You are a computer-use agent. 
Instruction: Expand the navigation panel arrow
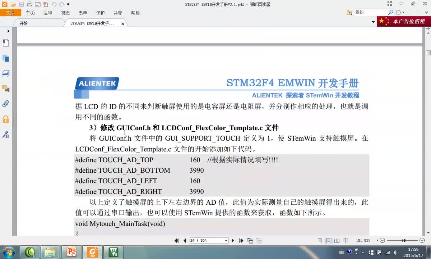pyautogui.click(x=8, y=31)
